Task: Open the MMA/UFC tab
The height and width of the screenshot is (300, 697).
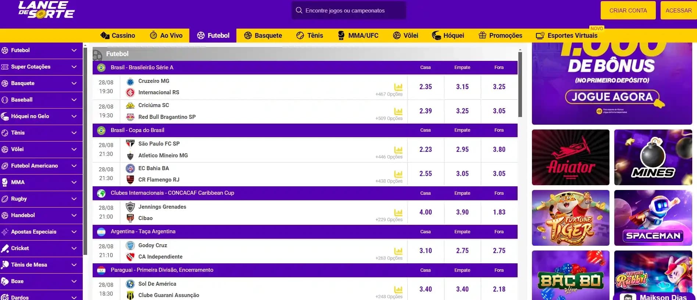Action: coord(358,36)
